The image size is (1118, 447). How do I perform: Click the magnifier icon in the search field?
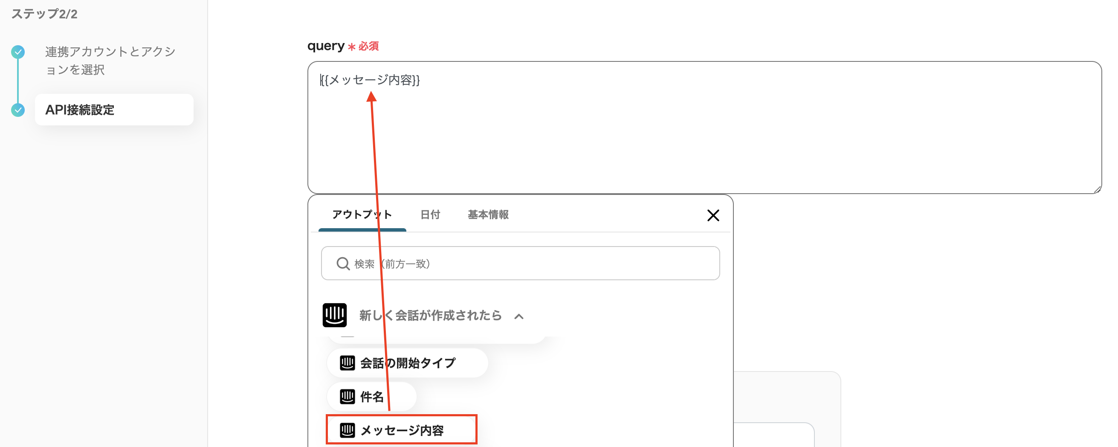pyautogui.click(x=343, y=263)
